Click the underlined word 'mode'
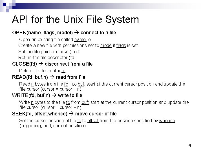 coord(106,46)
